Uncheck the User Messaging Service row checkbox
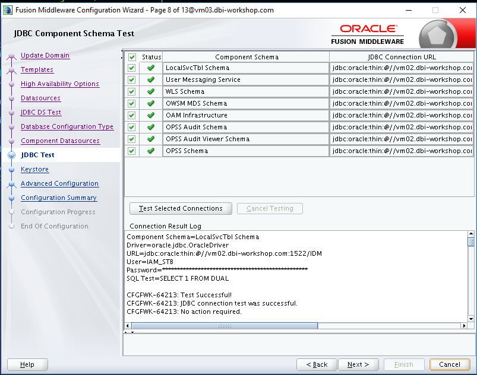 pyautogui.click(x=132, y=80)
